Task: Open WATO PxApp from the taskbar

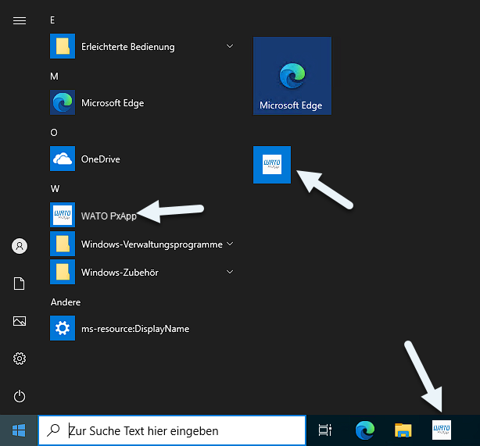Action: click(442, 430)
